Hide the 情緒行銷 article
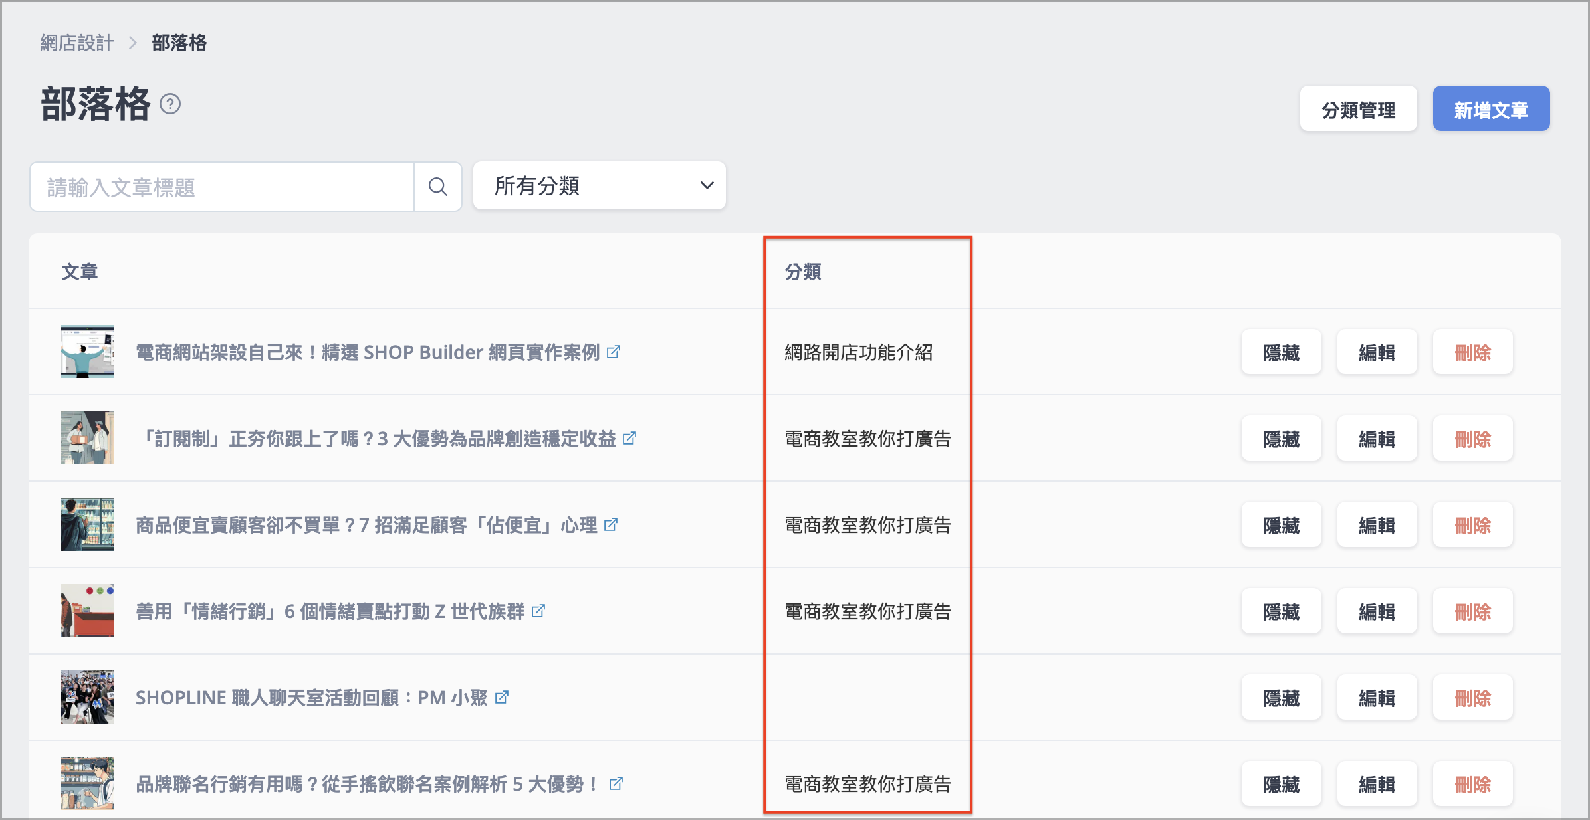This screenshot has height=820, width=1590. click(1281, 611)
